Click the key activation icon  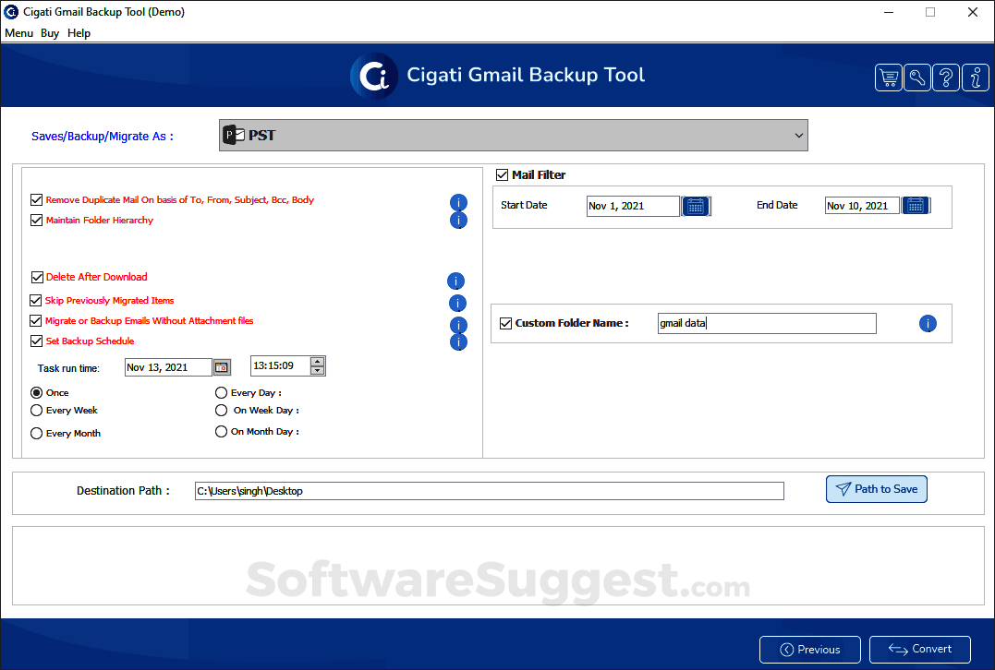pyautogui.click(x=916, y=78)
